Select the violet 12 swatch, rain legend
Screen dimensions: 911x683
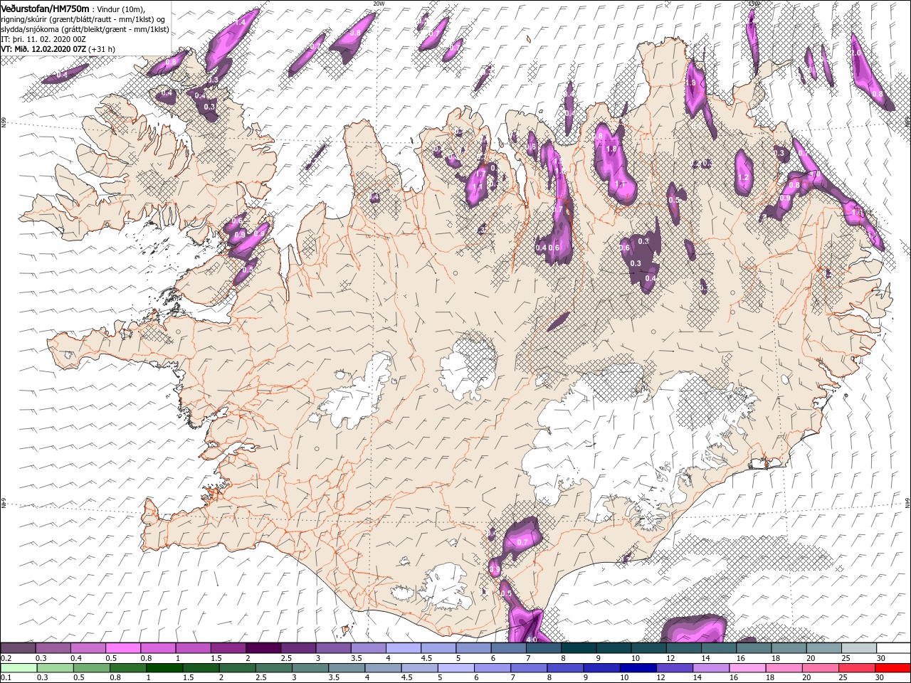(x=673, y=668)
